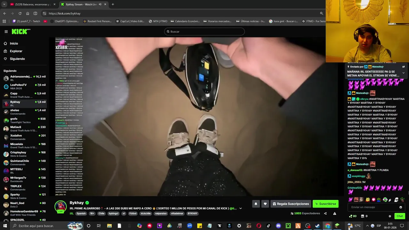409x230 pixels.
Task: Expand the stream title chevron
Action: tap(241, 208)
